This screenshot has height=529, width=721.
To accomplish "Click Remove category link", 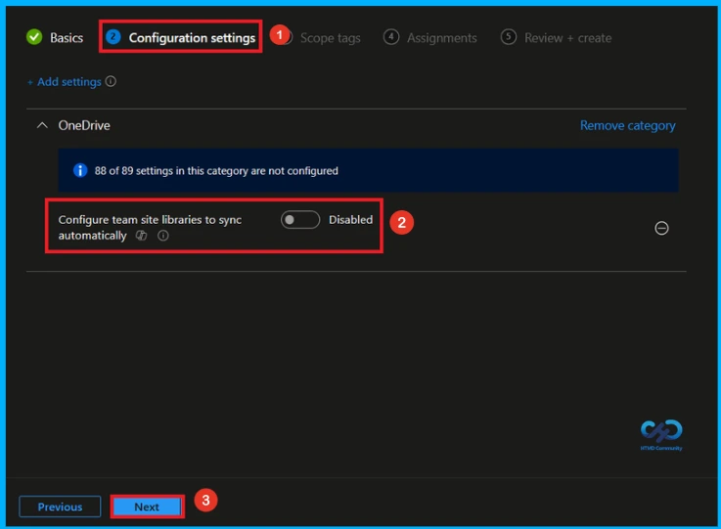I will tap(628, 125).
